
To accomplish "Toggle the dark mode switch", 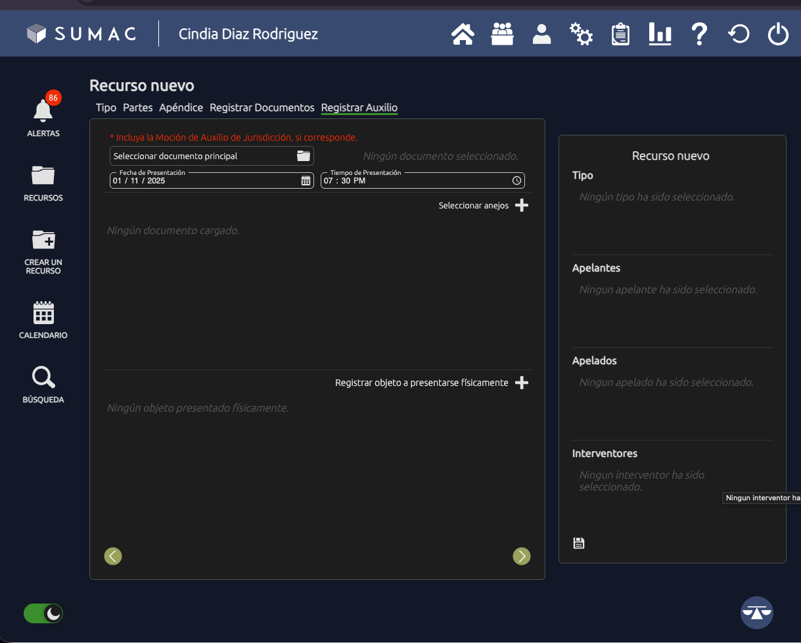I will (43, 613).
